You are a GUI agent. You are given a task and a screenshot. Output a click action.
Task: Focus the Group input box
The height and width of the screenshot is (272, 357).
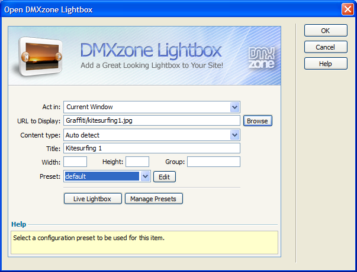pyautogui.click(x=214, y=162)
